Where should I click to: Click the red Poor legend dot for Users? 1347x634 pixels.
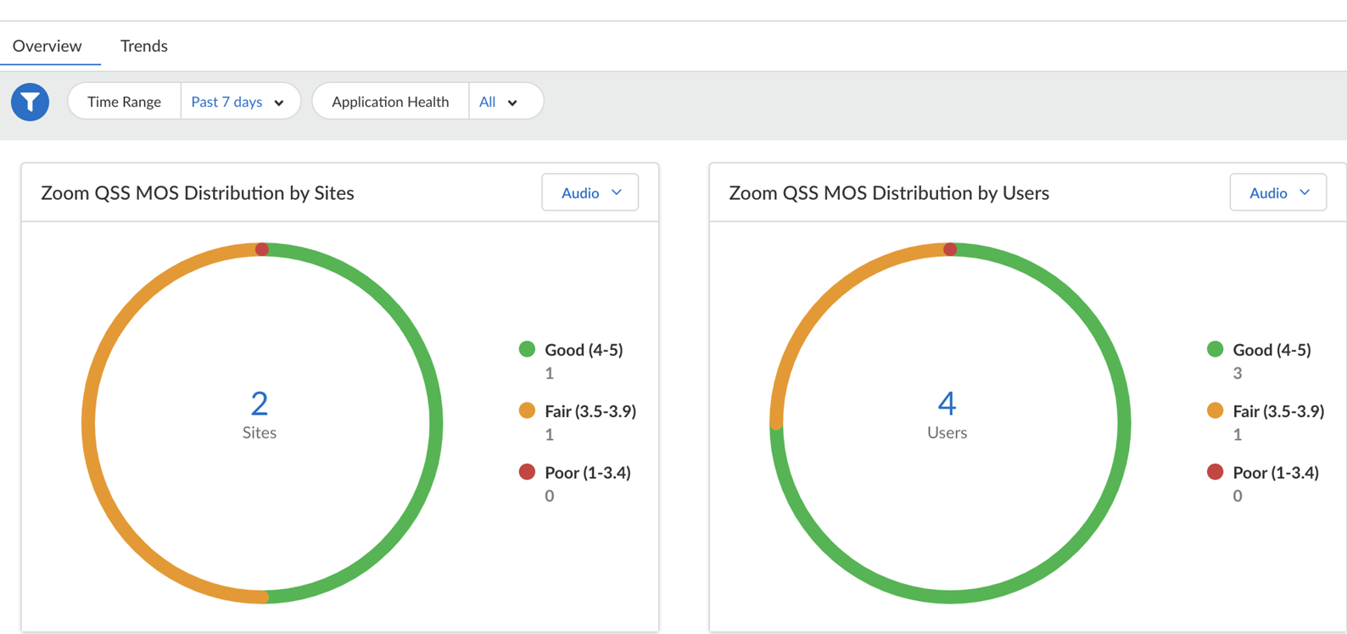pyautogui.click(x=1215, y=472)
